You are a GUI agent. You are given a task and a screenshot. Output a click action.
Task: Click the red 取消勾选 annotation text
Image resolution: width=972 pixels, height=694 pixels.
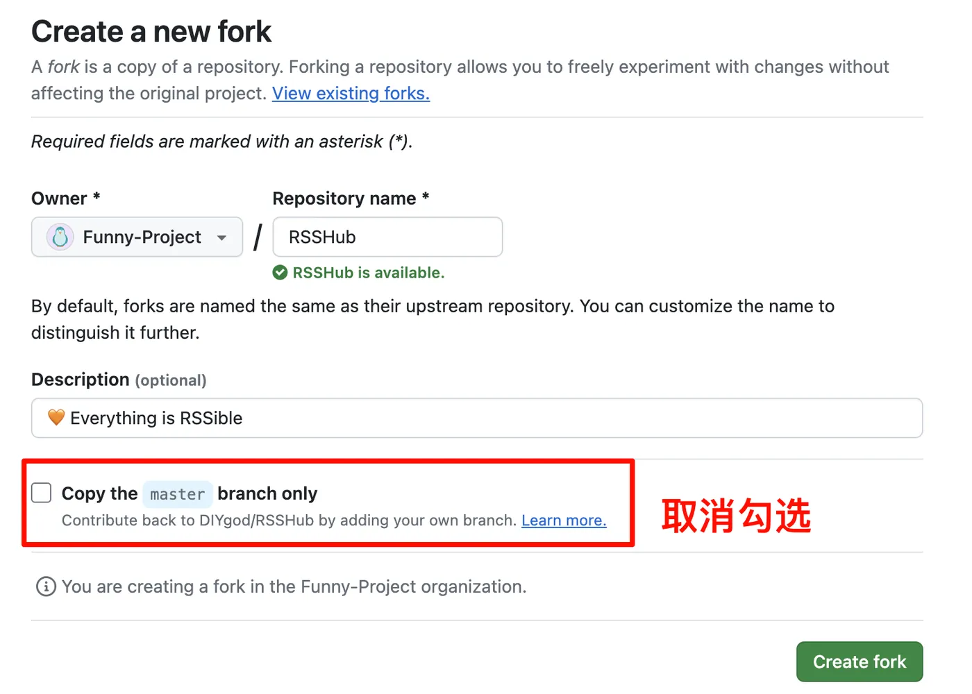736,516
